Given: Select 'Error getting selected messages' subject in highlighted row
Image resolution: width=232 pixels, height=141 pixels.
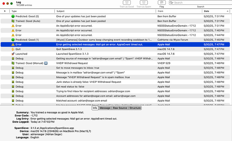Looking at the screenshot, I should pos(100,44).
